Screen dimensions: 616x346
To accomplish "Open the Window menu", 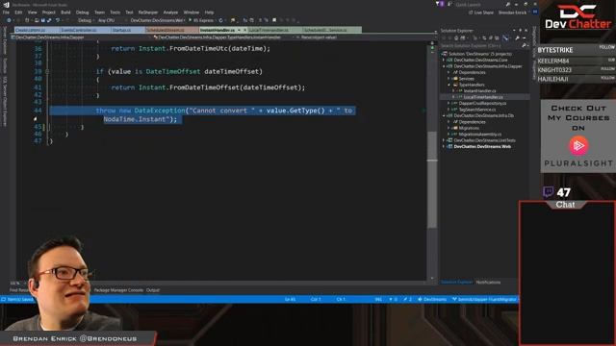I will point(192,12).
